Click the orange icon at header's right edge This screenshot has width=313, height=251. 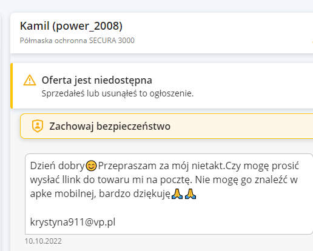coord(312,42)
